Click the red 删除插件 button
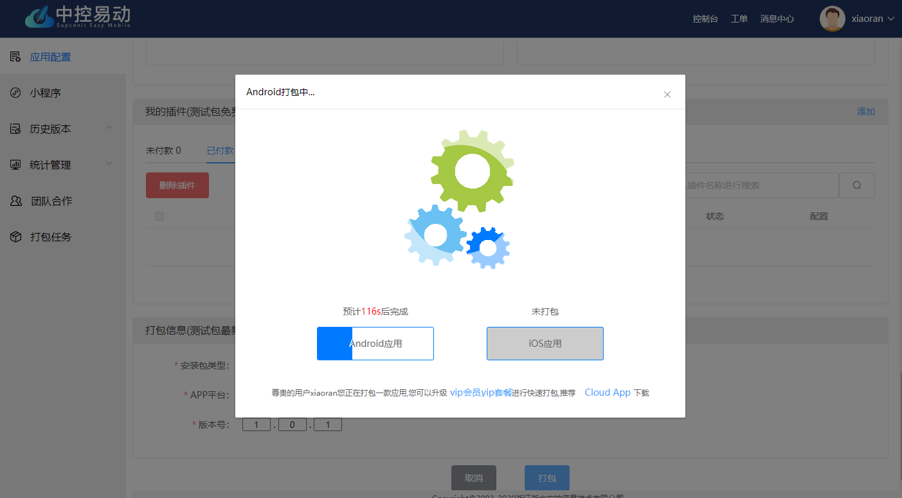This screenshot has height=498, width=902. tap(177, 185)
